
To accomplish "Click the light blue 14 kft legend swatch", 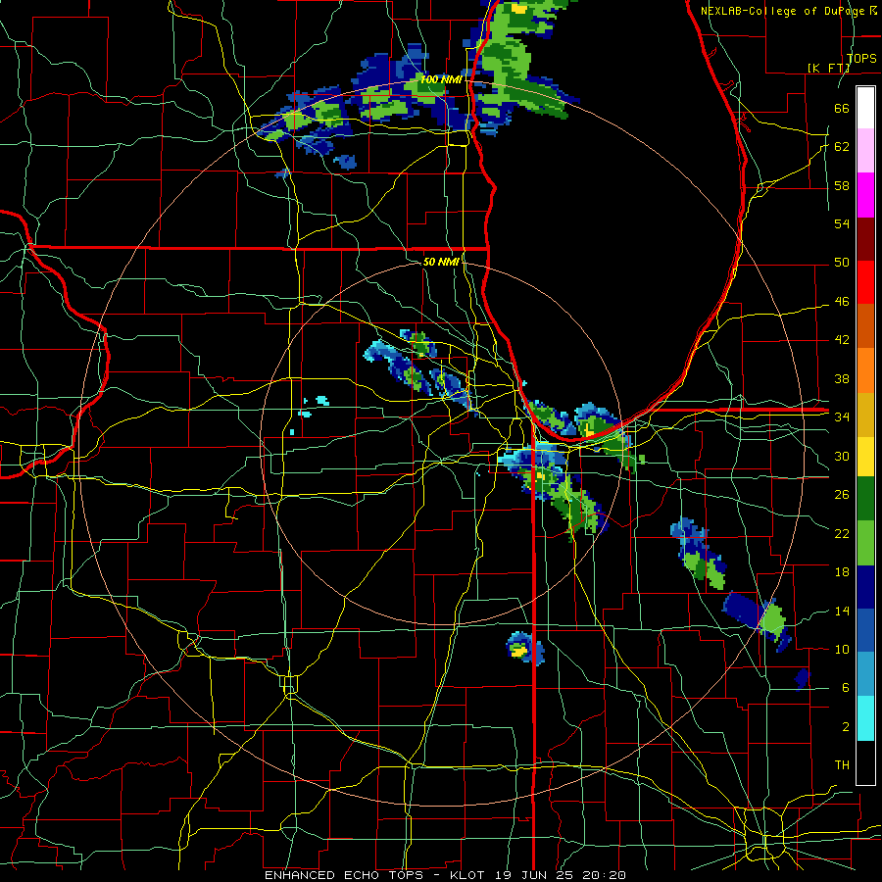I will coord(865,674).
